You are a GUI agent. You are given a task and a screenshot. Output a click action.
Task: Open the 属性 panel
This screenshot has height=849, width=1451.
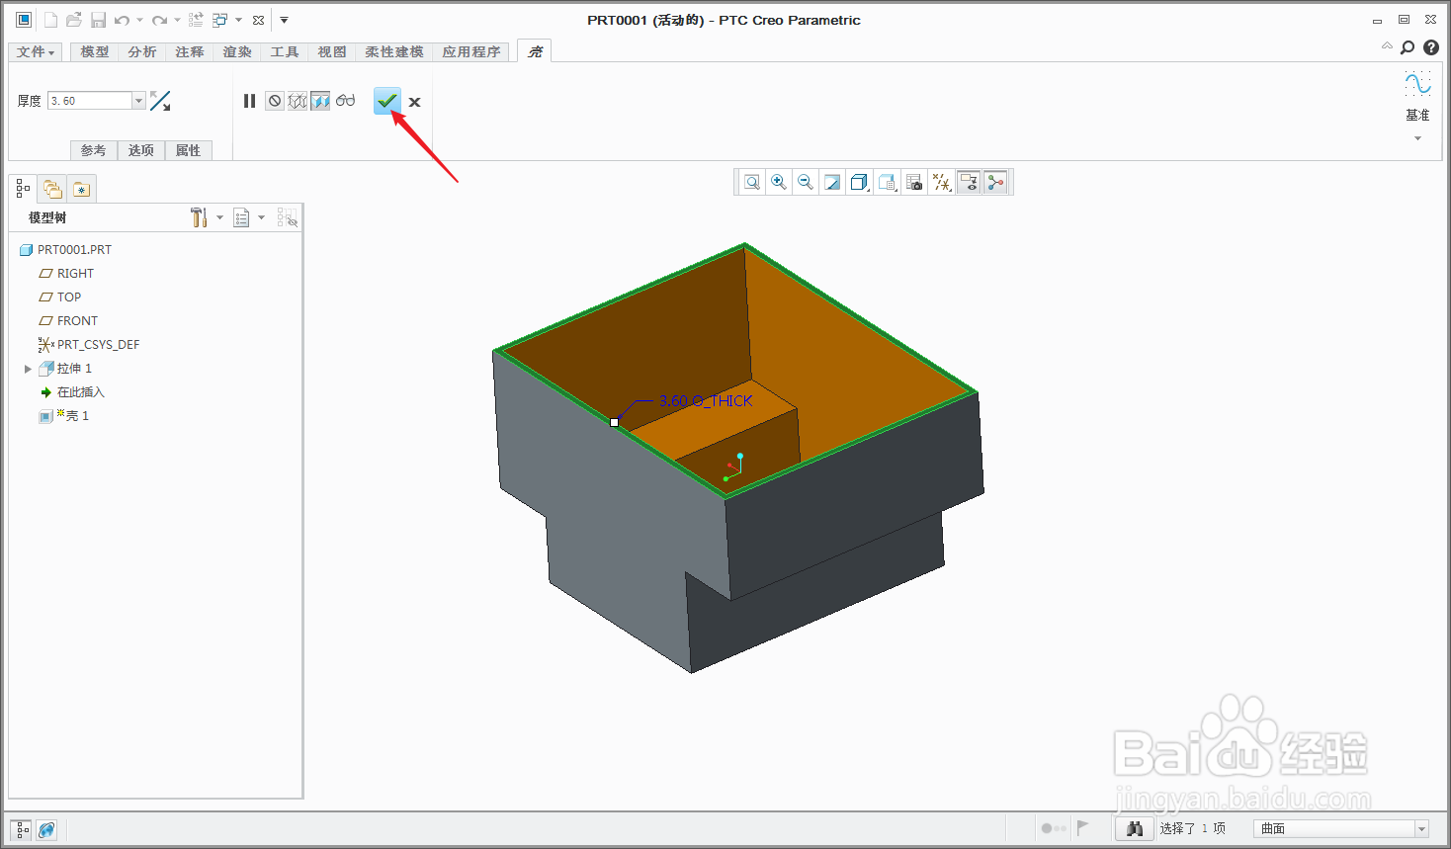point(188,150)
